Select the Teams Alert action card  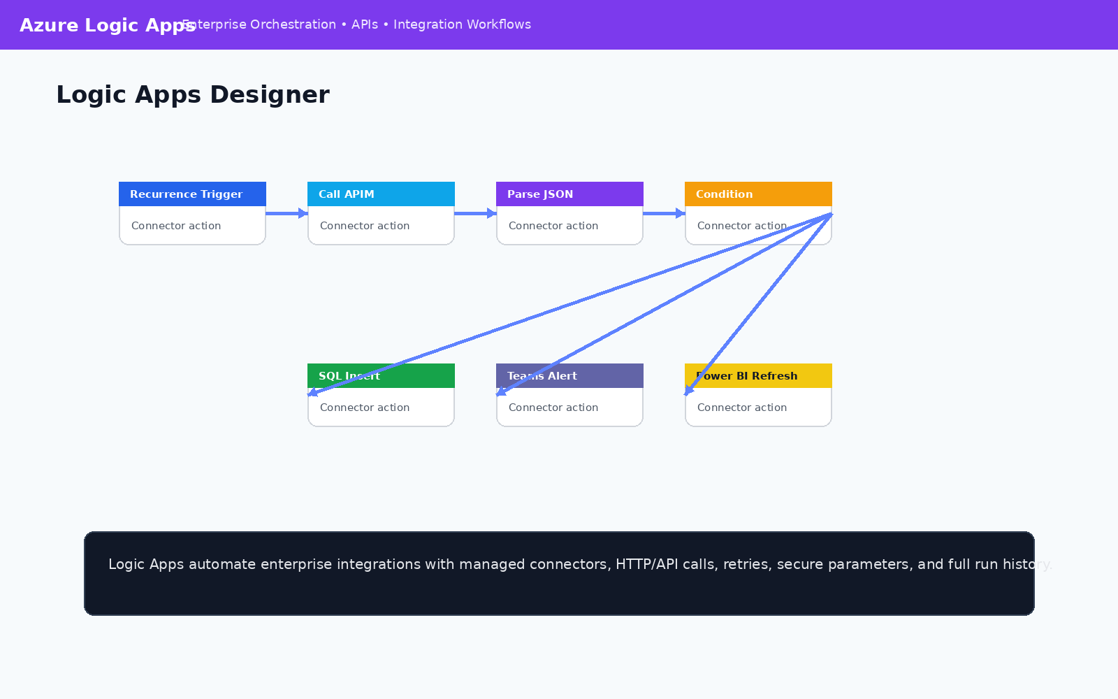click(x=569, y=395)
